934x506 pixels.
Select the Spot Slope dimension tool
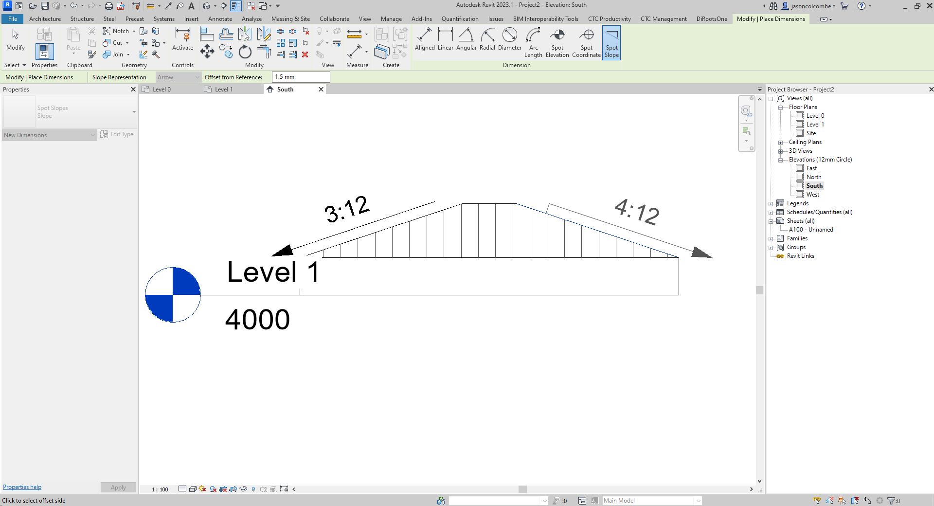[611, 43]
